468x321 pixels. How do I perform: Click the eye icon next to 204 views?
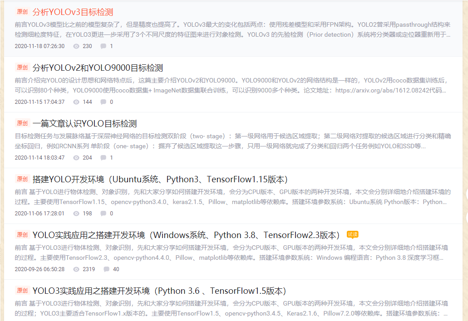pos(76,158)
